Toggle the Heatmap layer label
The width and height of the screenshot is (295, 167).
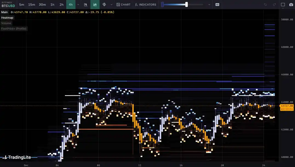[x=7, y=18]
